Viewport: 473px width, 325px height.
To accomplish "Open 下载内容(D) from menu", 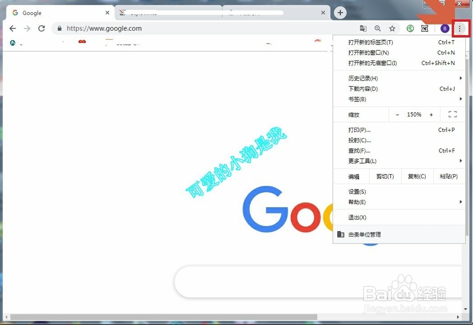I will coord(399,89).
